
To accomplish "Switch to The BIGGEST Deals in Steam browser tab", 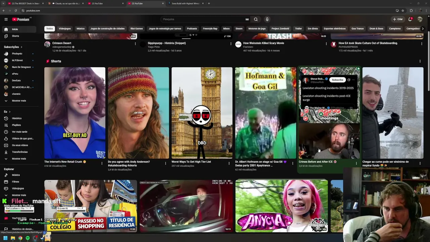I will click(x=26, y=3).
